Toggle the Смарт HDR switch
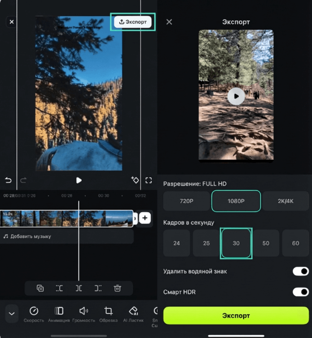 click(x=300, y=292)
